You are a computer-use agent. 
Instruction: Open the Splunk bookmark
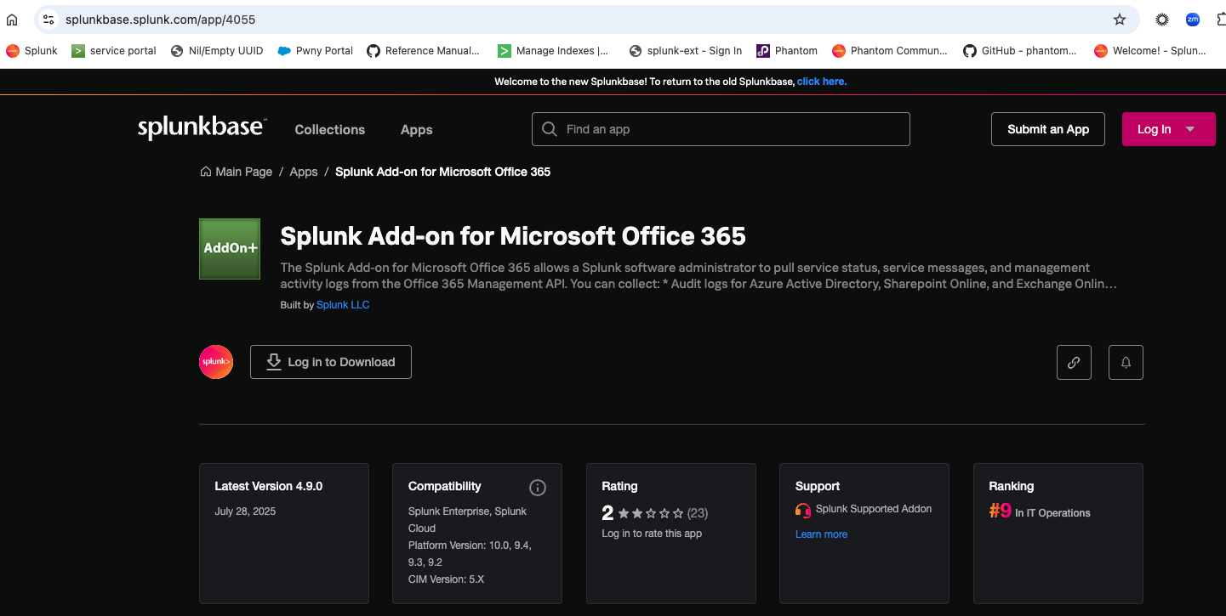tap(31, 51)
